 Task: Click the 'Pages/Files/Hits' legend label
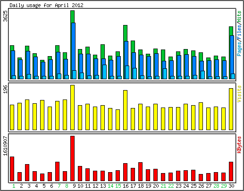pyautogui.click(x=239, y=33)
